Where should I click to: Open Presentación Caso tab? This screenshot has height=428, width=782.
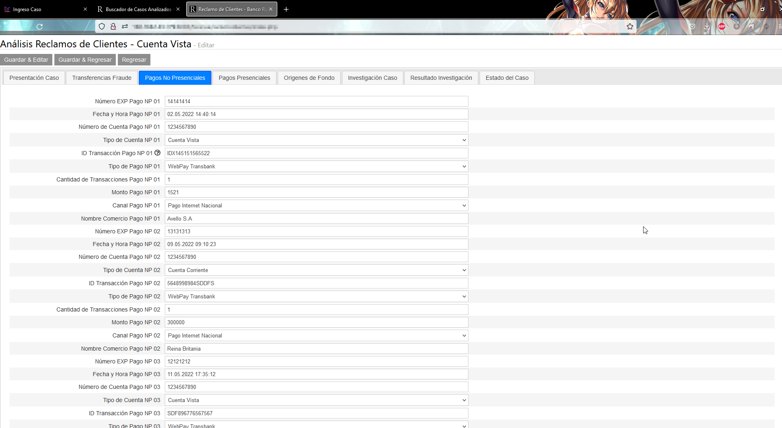[x=34, y=78]
